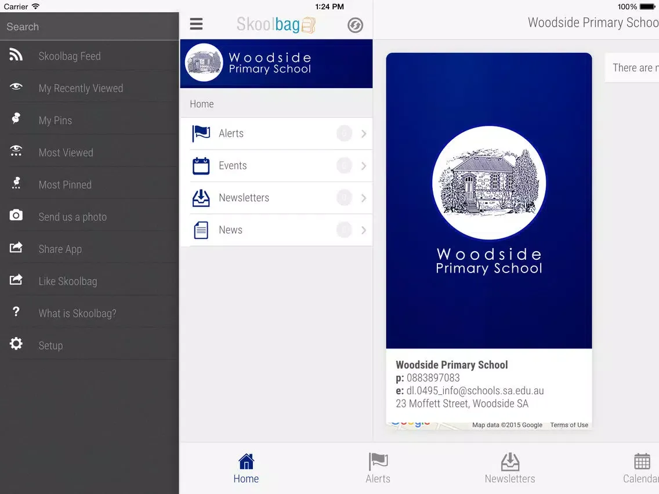
Task: Click the My Recently Viewed eye icon
Action: point(16,86)
